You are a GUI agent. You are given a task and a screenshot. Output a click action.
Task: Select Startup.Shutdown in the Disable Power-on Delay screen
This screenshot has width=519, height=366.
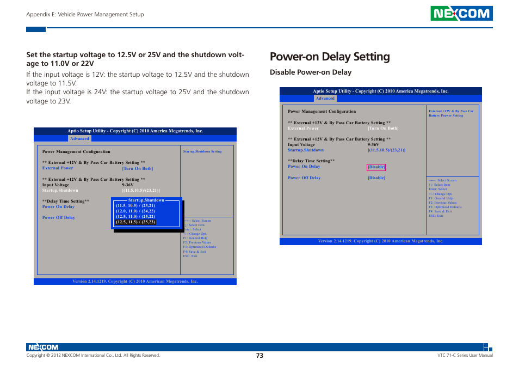point(306,150)
